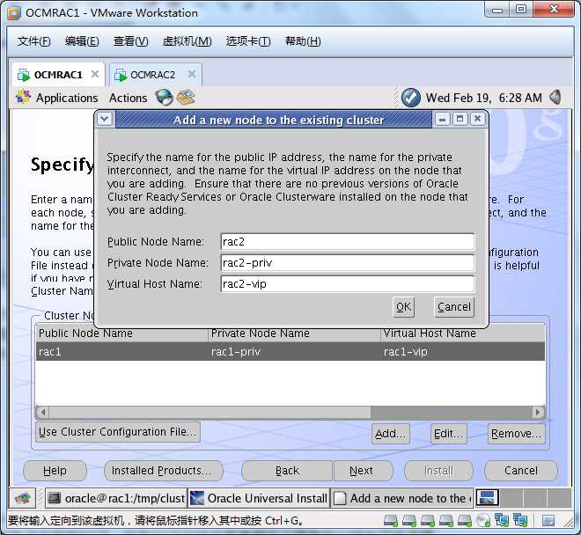Click the installer Help button

(x=55, y=471)
